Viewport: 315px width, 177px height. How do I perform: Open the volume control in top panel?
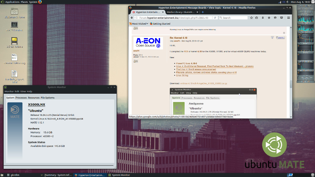click(288, 2)
